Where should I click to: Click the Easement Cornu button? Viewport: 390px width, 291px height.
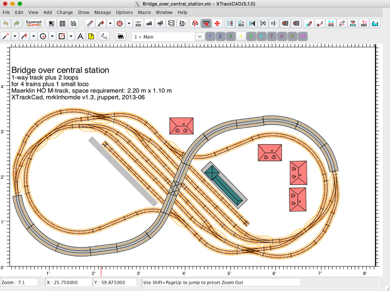coord(34,23)
